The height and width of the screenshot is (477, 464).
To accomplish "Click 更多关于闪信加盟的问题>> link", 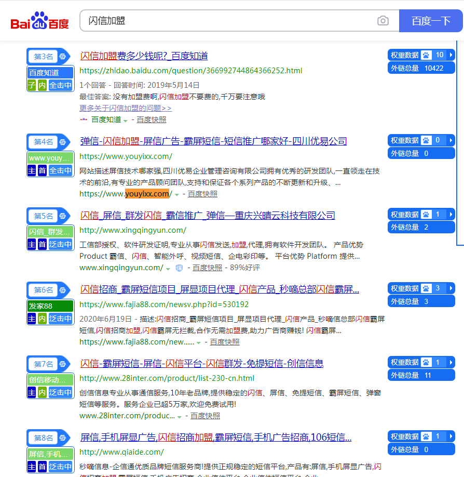I will pyautogui.click(x=126, y=108).
